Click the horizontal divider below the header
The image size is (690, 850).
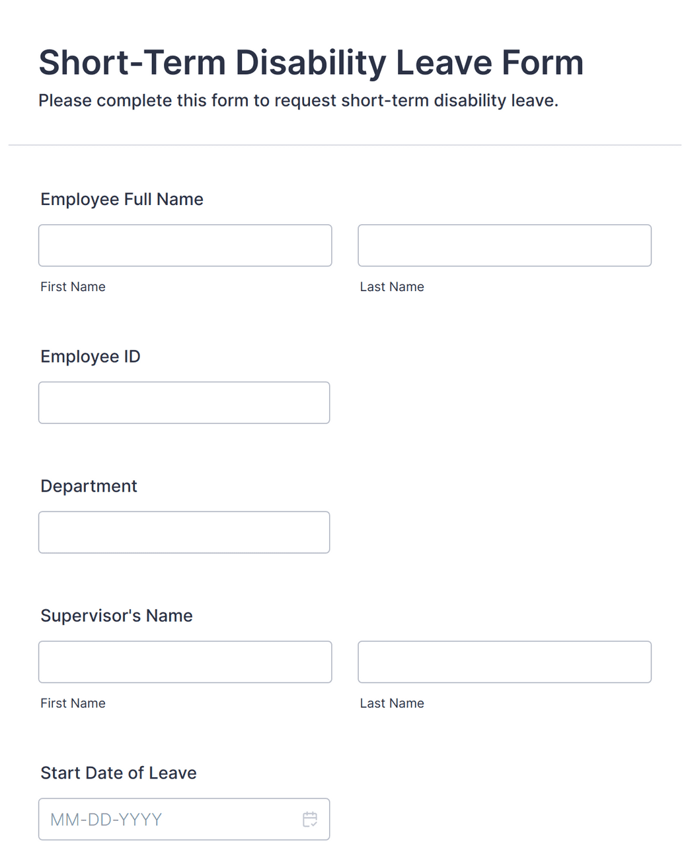(x=345, y=145)
